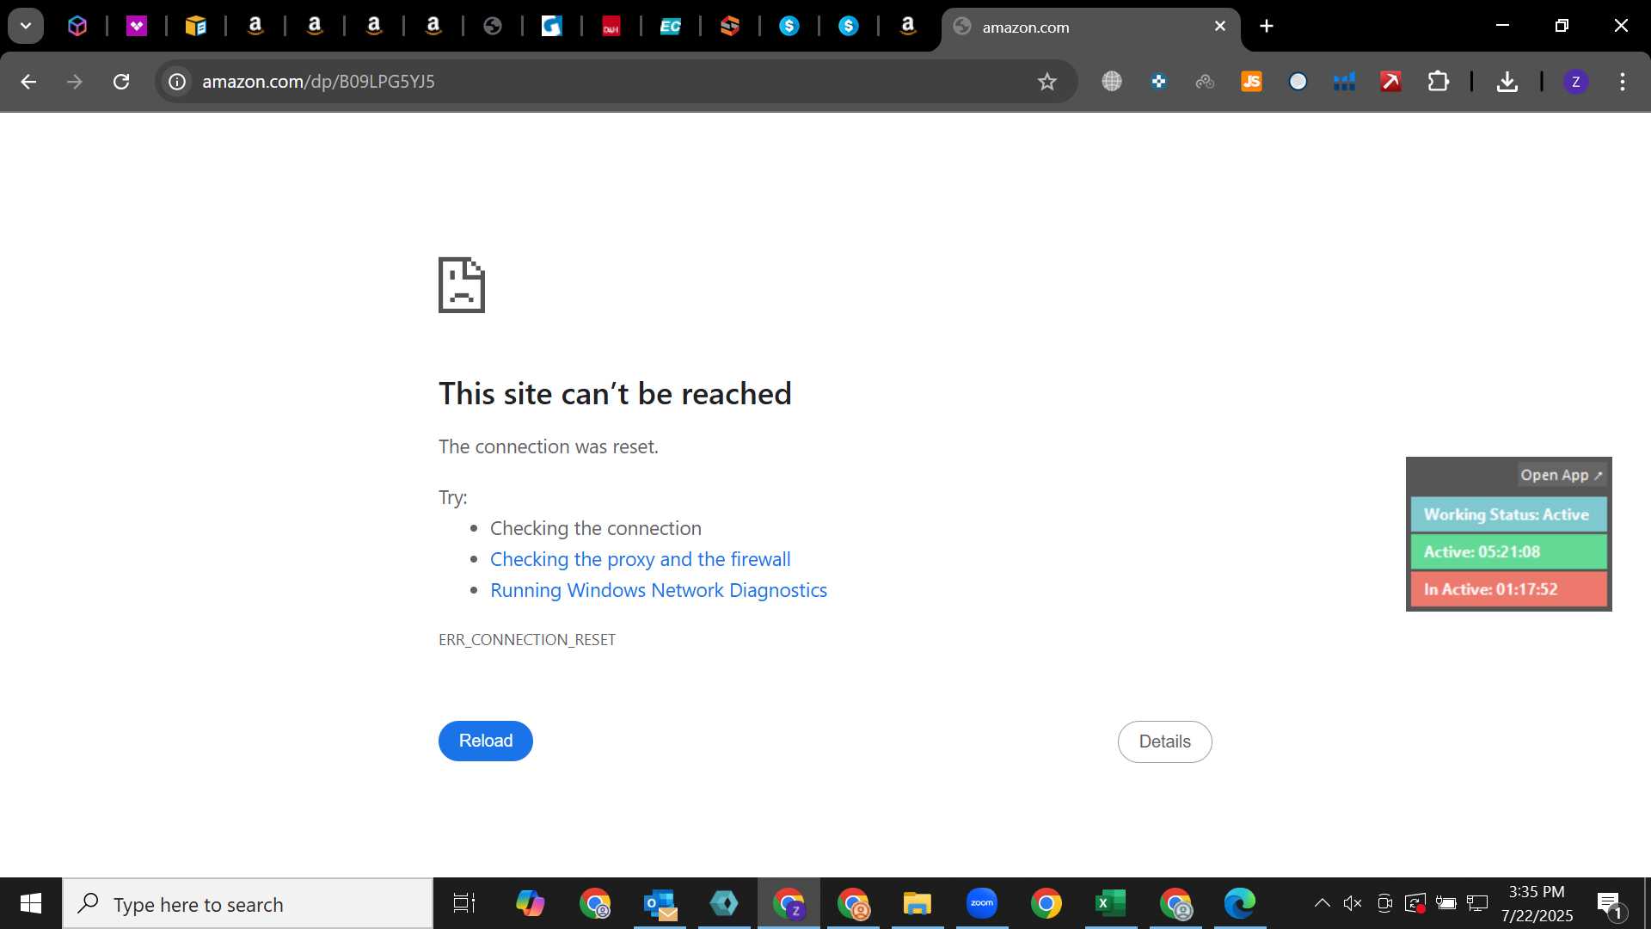Open the Extensions puzzle-piece menu

[1438, 82]
